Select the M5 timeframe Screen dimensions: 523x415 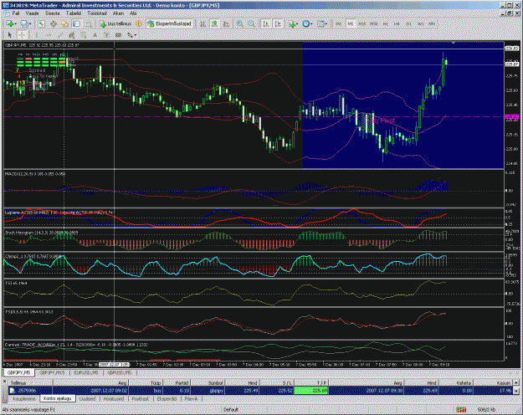click(x=351, y=23)
